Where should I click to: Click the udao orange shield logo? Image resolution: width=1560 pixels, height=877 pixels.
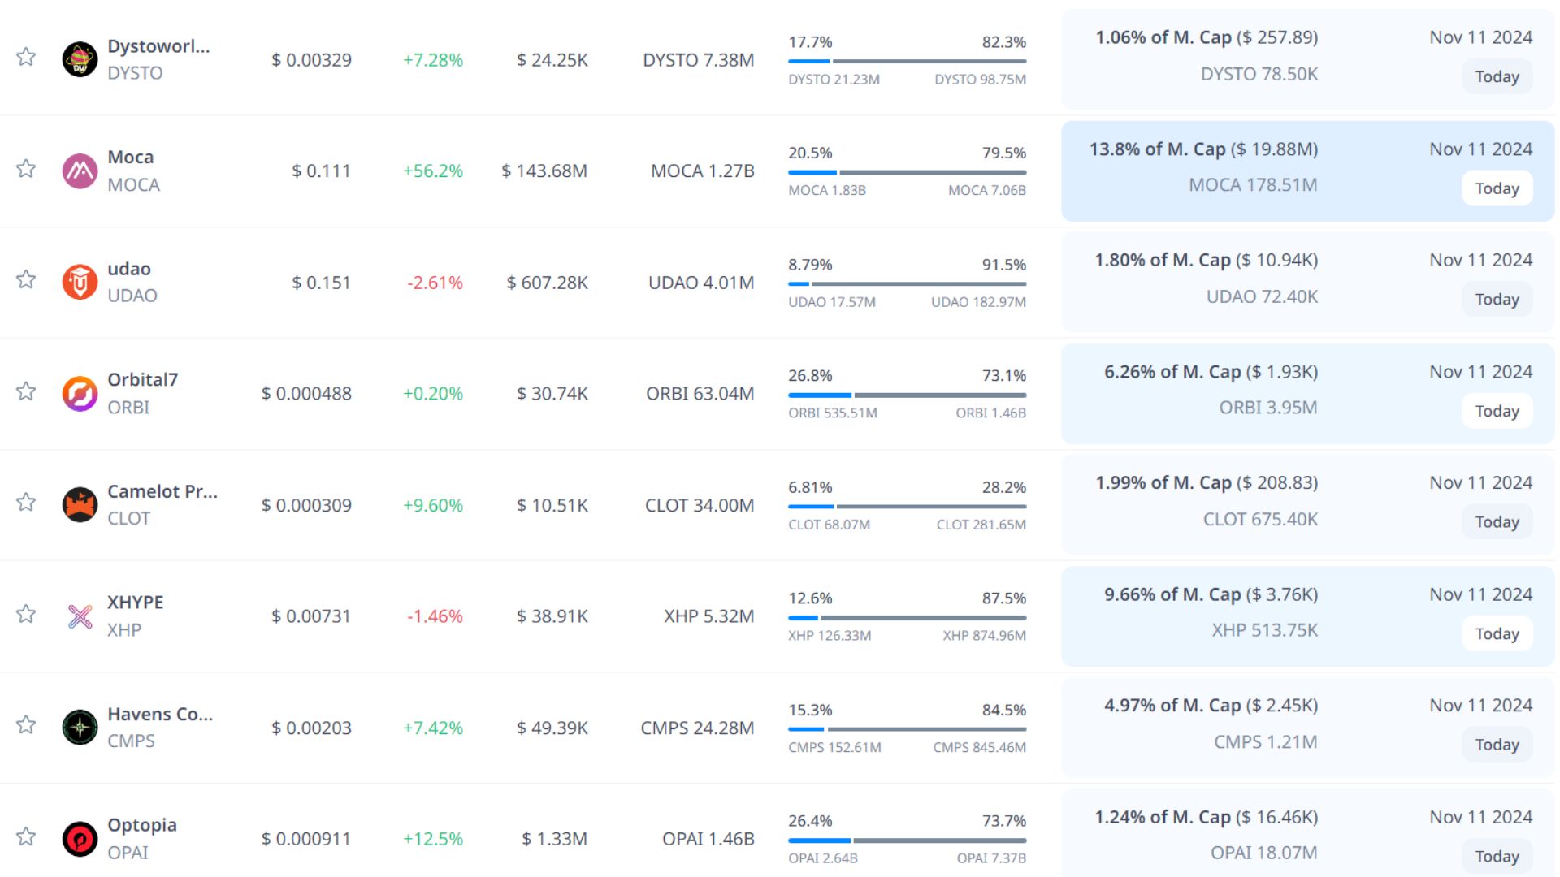tap(80, 283)
